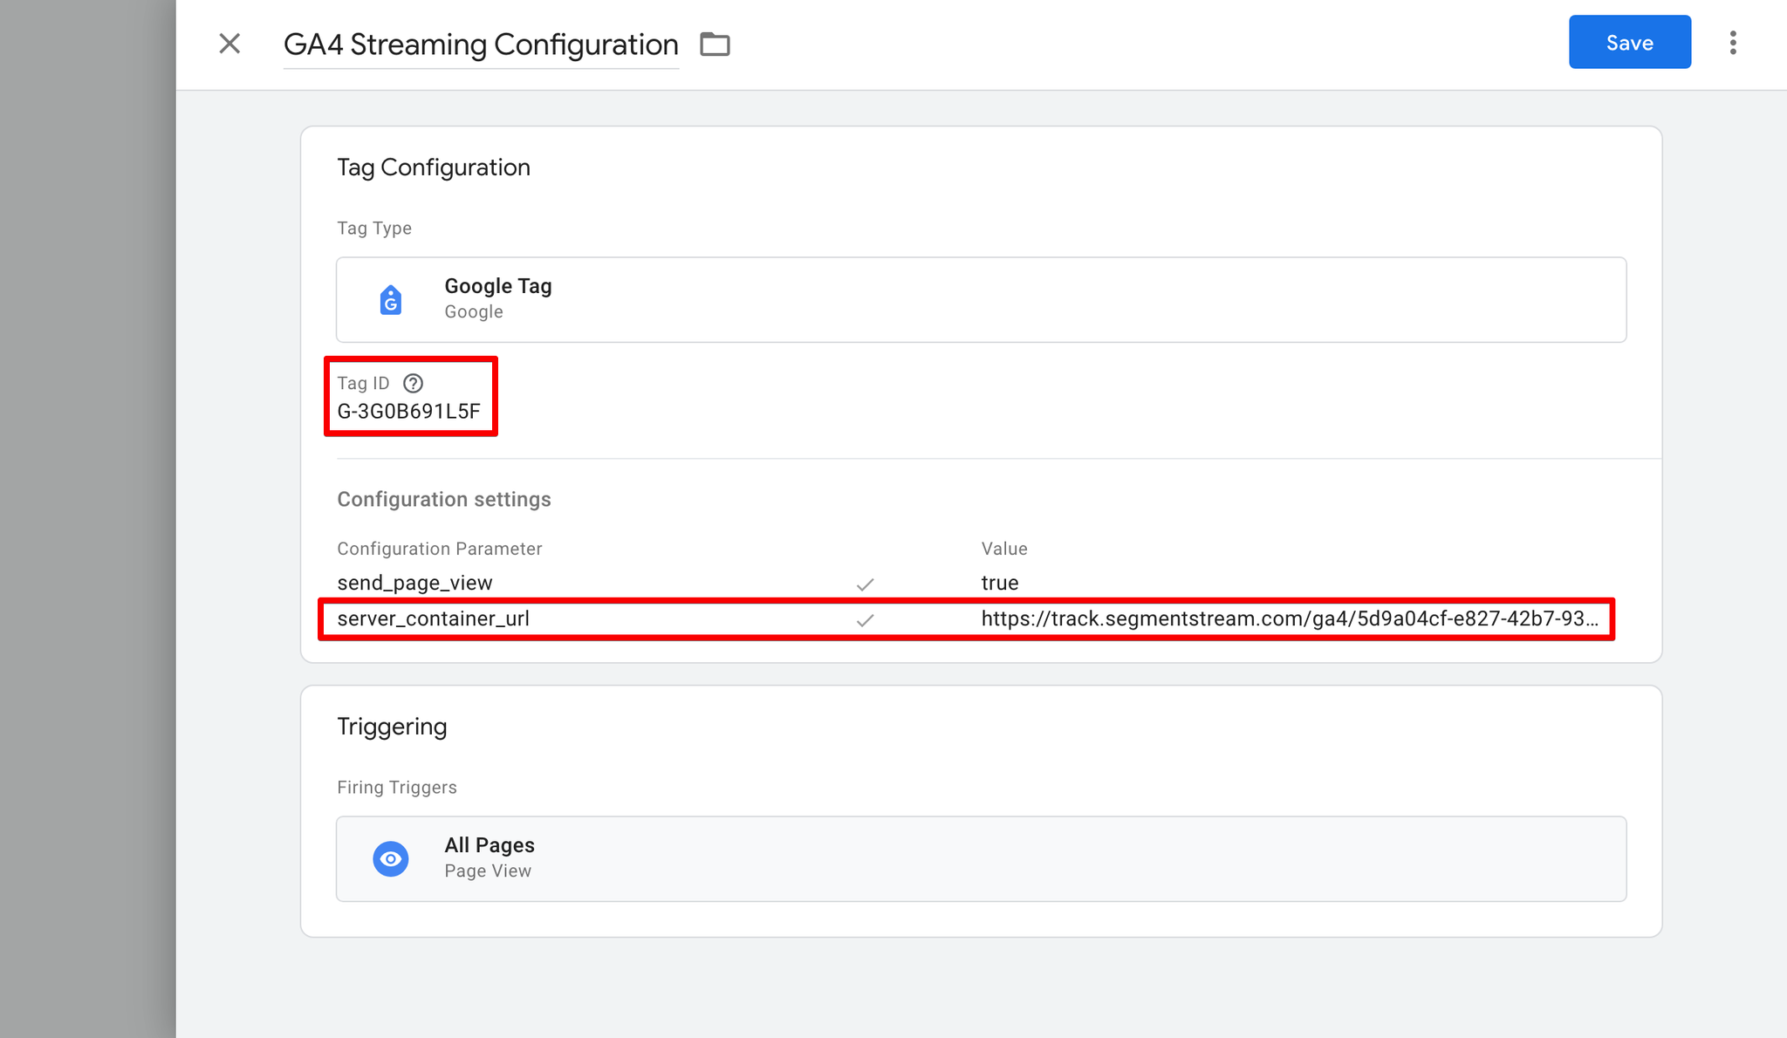1787x1038 pixels.
Task: Click the Tag Configuration heading
Action: pyautogui.click(x=434, y=167)
